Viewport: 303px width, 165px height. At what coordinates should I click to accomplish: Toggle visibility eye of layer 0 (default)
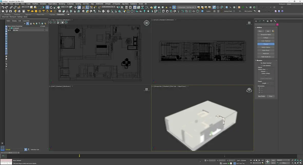click(x=10, y=28)
